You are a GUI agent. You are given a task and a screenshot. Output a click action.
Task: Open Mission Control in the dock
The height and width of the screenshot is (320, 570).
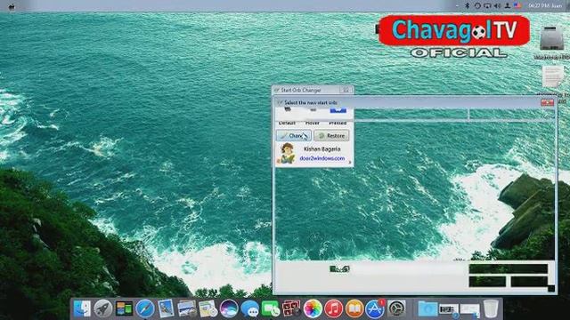(x=124, y=308)
